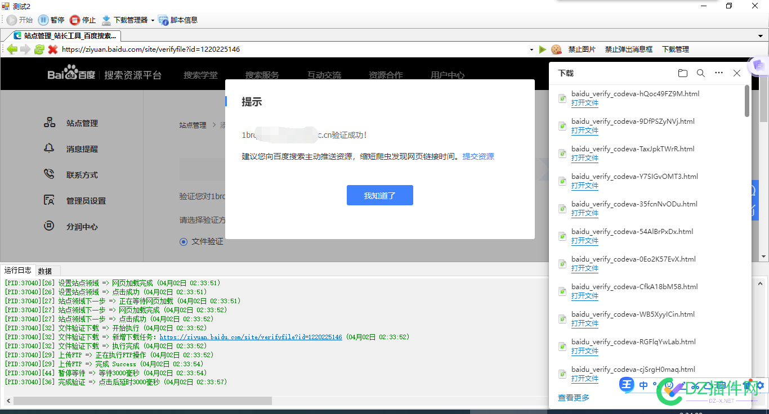
Task: Click the purple chat assistant icon
Action: (758, 66)
